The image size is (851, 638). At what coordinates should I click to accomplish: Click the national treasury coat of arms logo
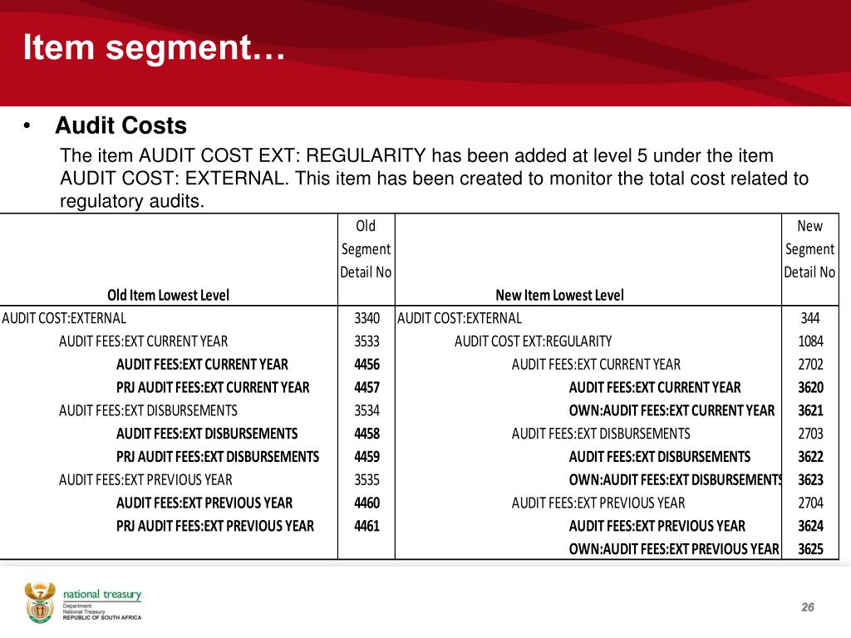pos(40,602)
